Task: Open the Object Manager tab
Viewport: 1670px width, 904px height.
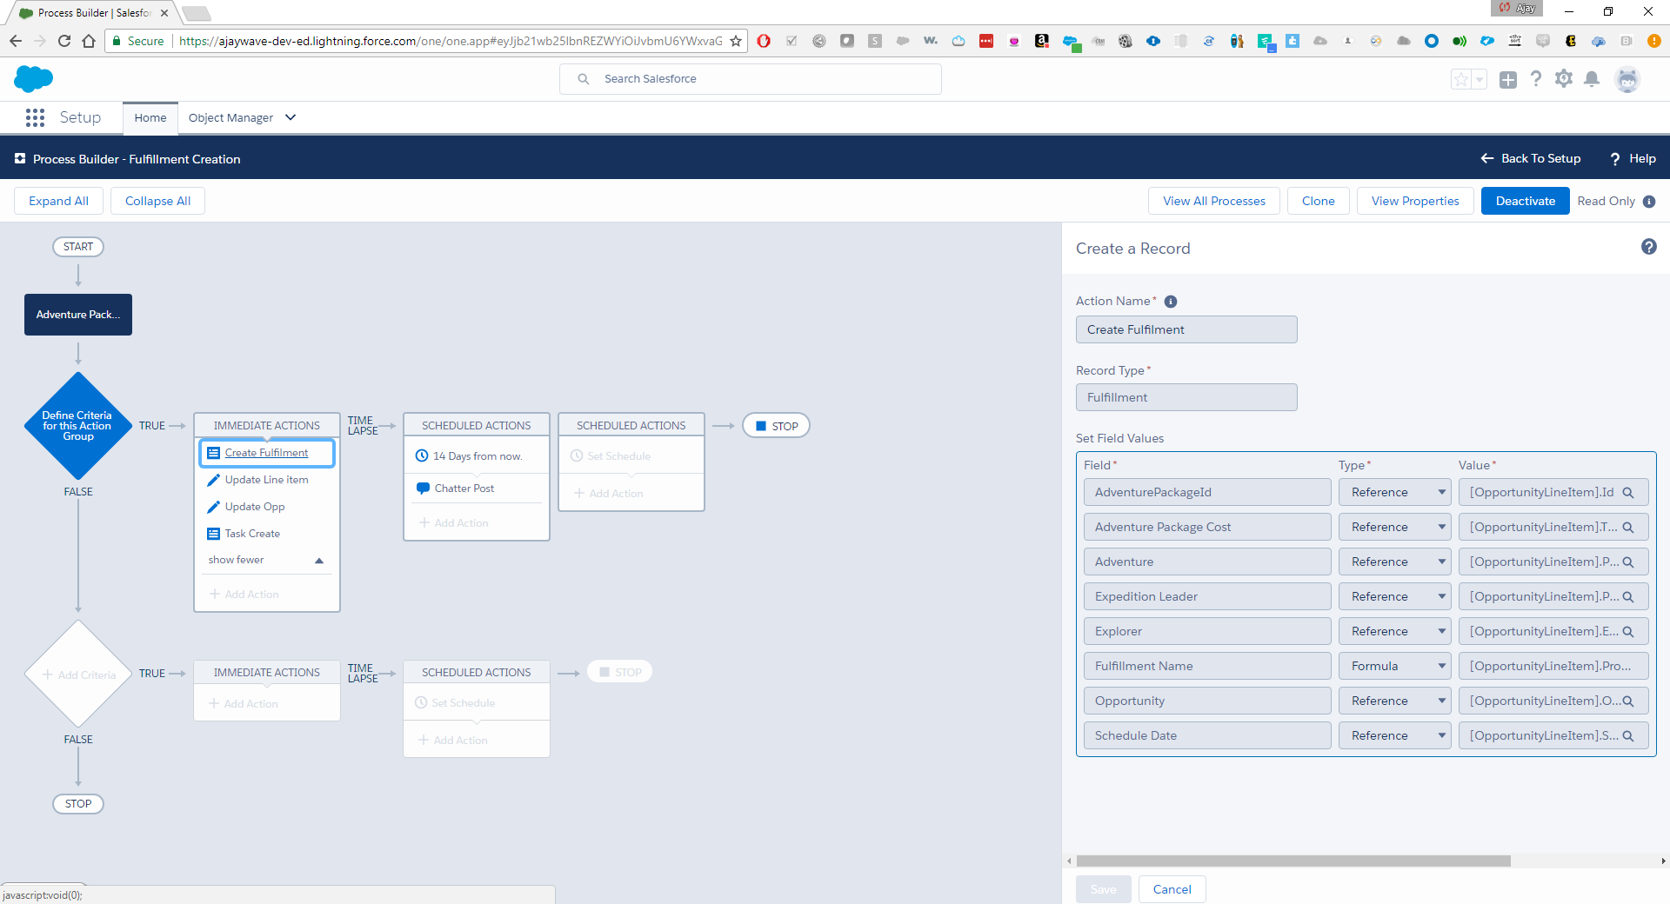Action: tap(230, 117)
